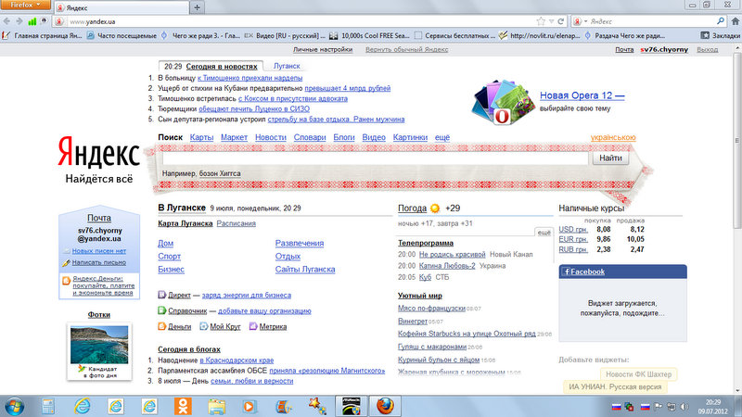Open the Карта Луганска link

click(x=185, y=223)
